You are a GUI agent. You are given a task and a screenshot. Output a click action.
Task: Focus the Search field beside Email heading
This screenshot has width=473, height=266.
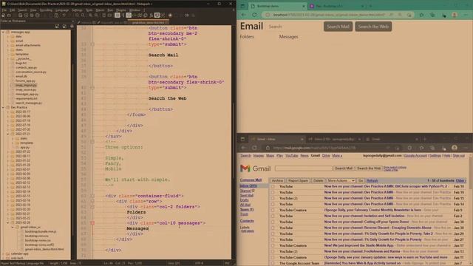point(294,27)
